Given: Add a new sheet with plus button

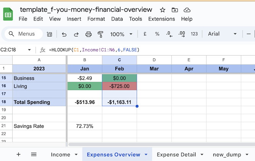Looking at the screenshot, I should pyautogui.click(x=19, y=155).
